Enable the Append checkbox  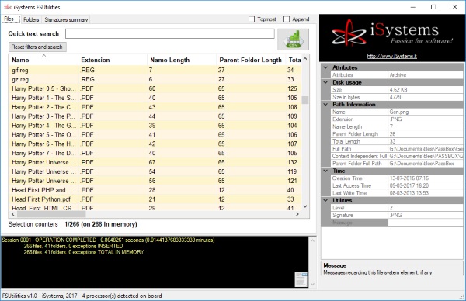click(287, 19)
